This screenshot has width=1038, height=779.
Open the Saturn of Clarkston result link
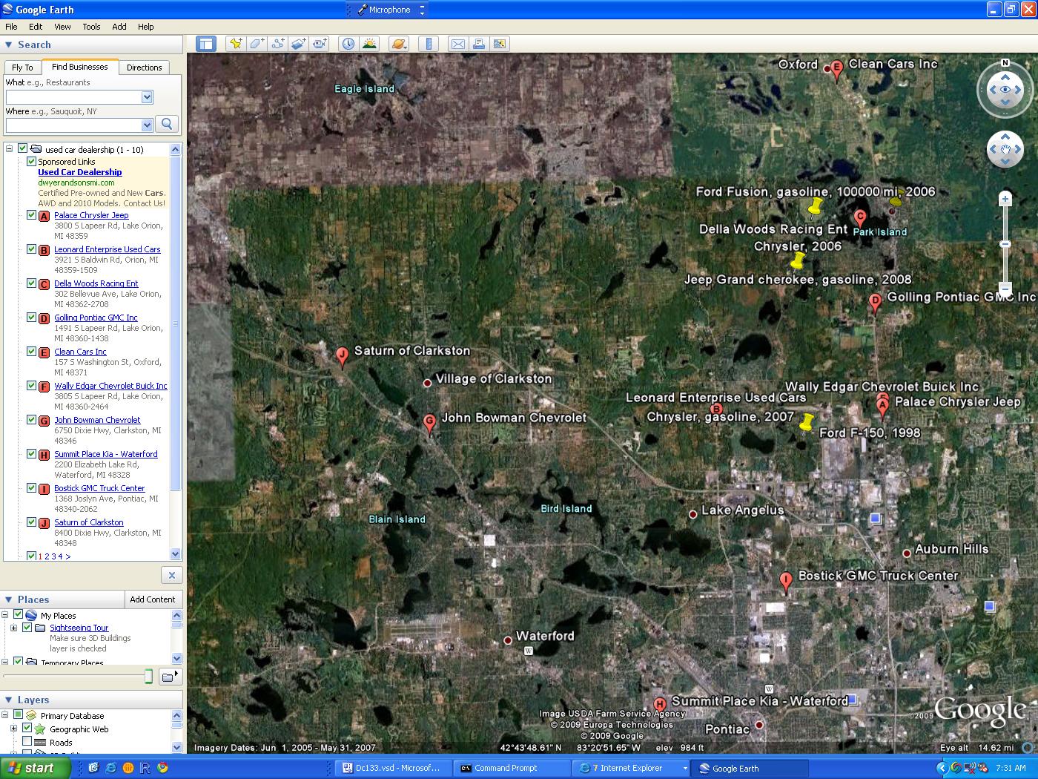coord(88,522)
